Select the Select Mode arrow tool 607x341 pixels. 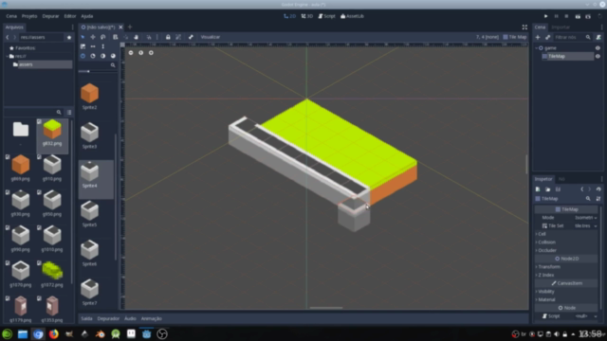pyautogui.click(x=83, y=37)
